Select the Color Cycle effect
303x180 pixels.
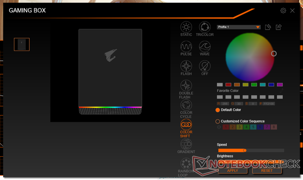tap(186, 109)
